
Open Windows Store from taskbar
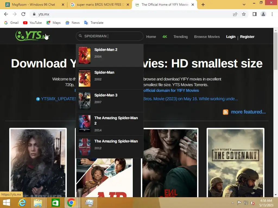click(55, 203)
